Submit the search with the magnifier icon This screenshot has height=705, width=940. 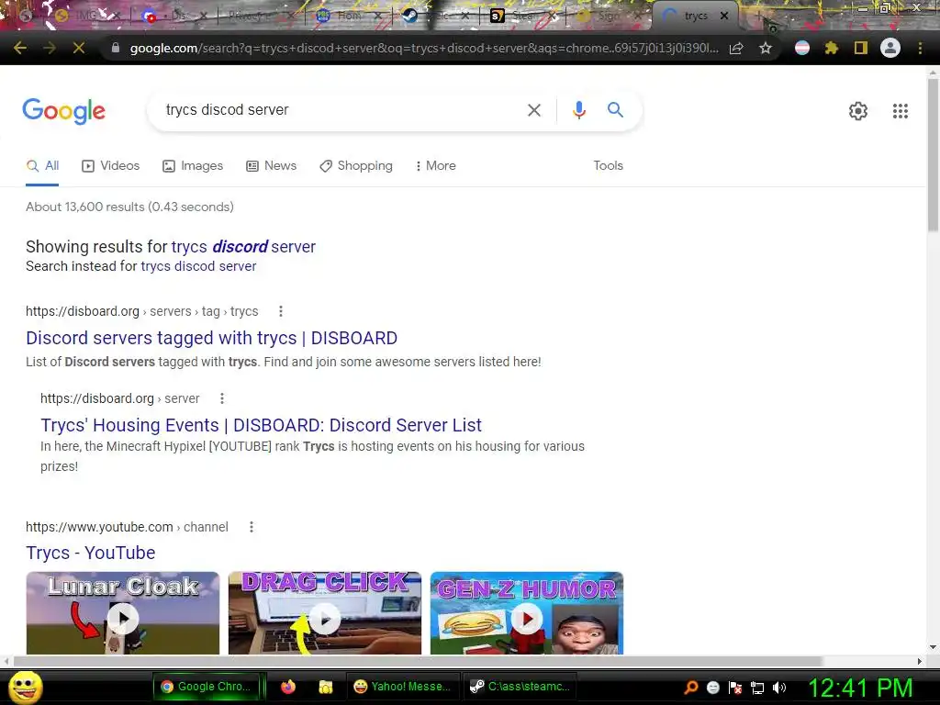pos(615,110)
